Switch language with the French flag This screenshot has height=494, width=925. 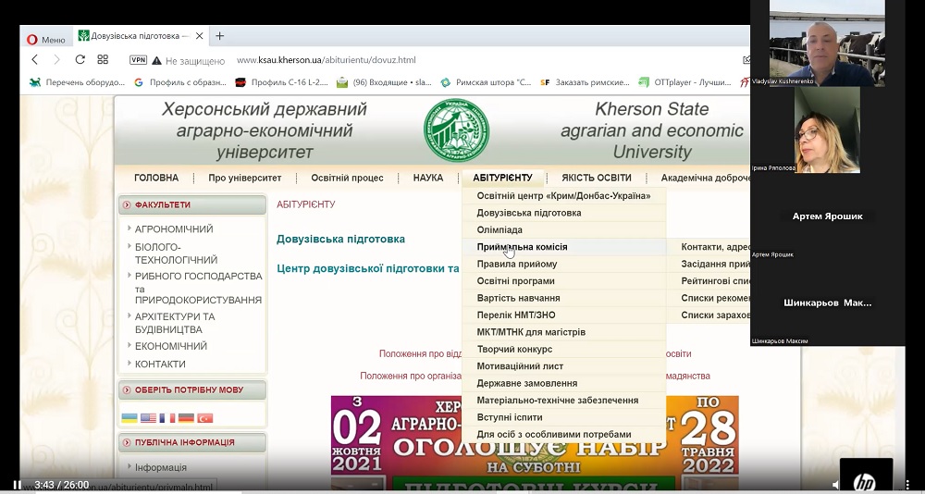166,418
